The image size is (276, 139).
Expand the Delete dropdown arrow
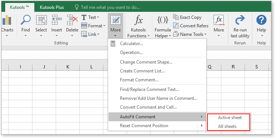(x=72, y=36)
